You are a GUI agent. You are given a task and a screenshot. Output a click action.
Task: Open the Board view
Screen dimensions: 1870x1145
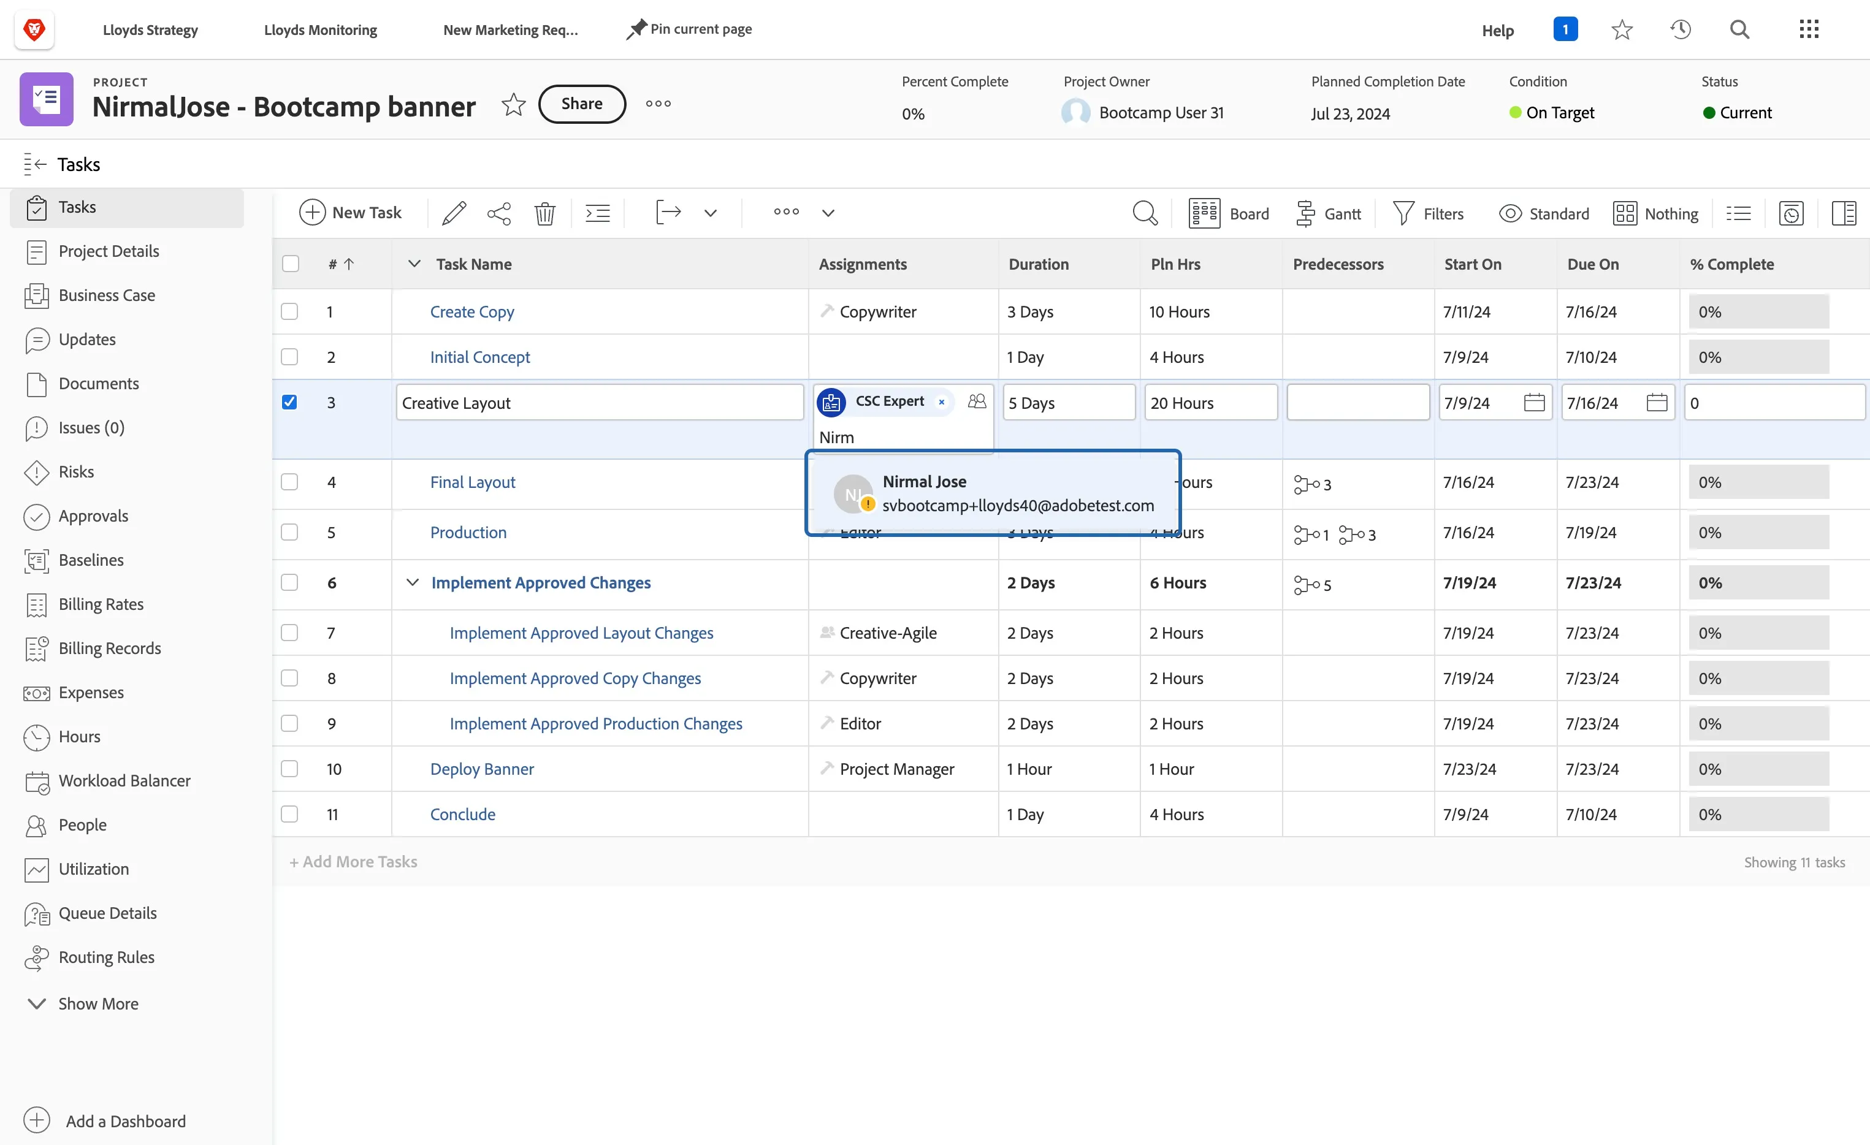pos(1229,214)
